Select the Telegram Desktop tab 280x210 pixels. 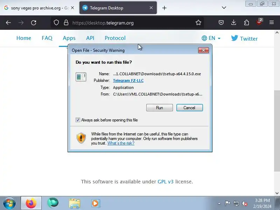[118, 8]
